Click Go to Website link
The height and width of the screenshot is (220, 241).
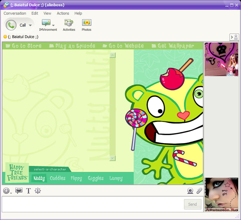click(x=123, y=46)
